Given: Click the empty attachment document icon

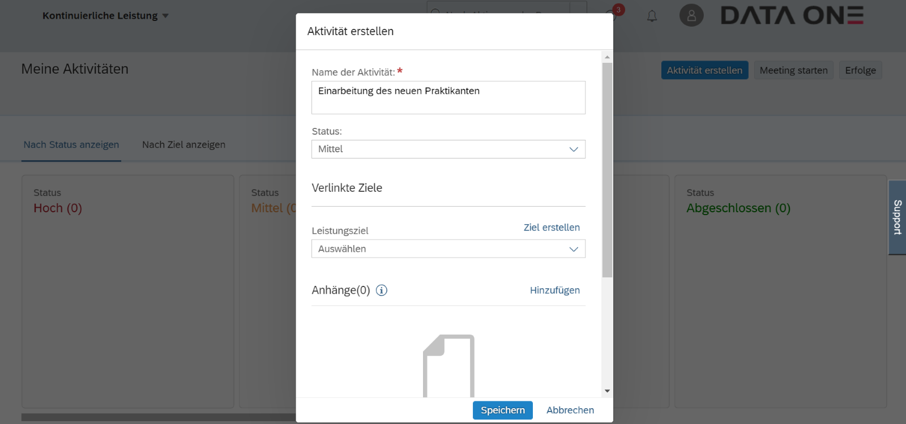Looking at the screenshot, I should 448,366.
